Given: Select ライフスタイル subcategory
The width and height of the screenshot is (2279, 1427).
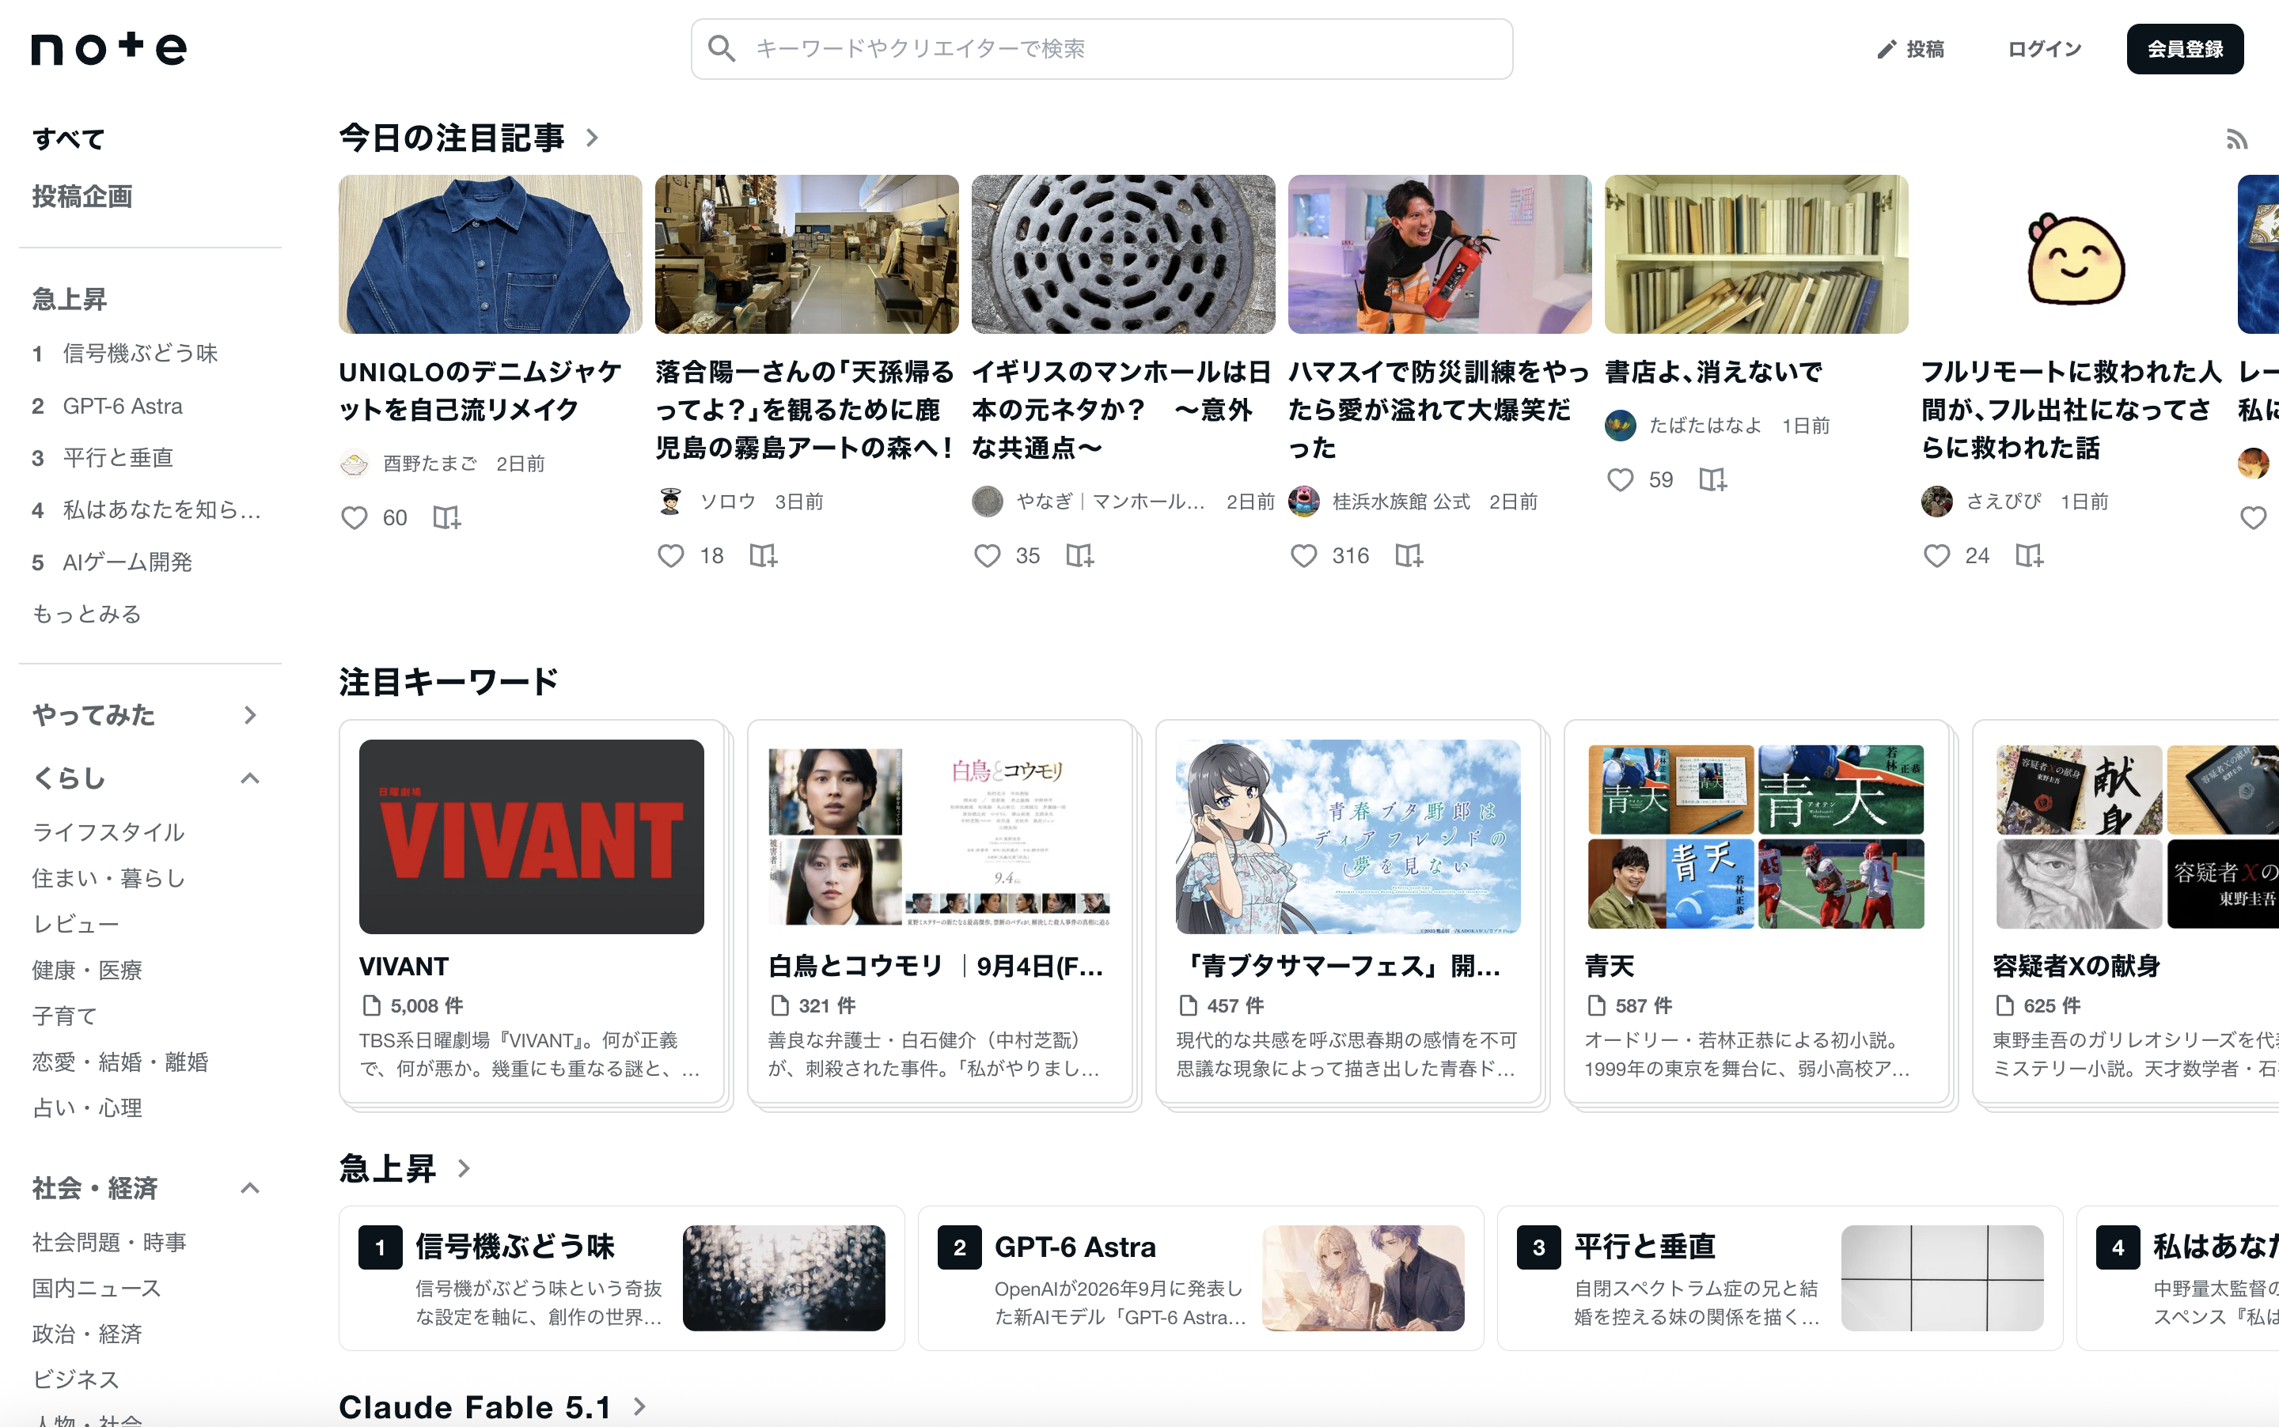Looking at the screenshot, I should (x=108, y=832).
